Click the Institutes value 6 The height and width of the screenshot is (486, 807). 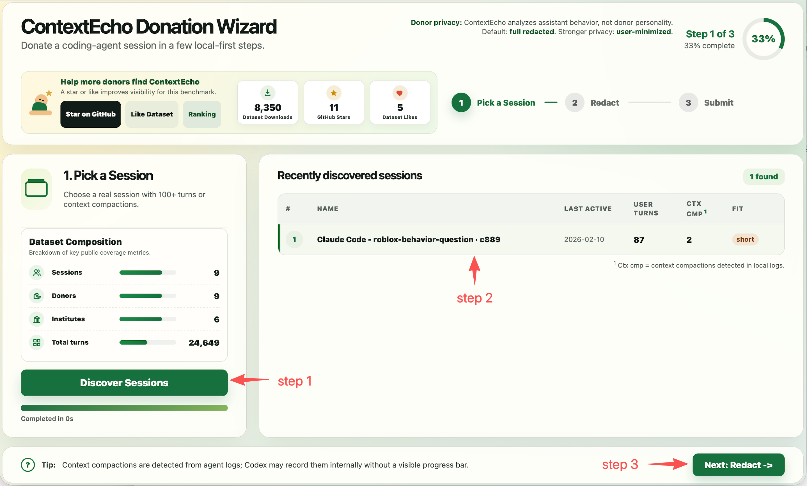click(216, 319)
